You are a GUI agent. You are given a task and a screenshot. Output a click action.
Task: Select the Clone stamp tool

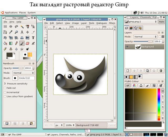(11, 49)
